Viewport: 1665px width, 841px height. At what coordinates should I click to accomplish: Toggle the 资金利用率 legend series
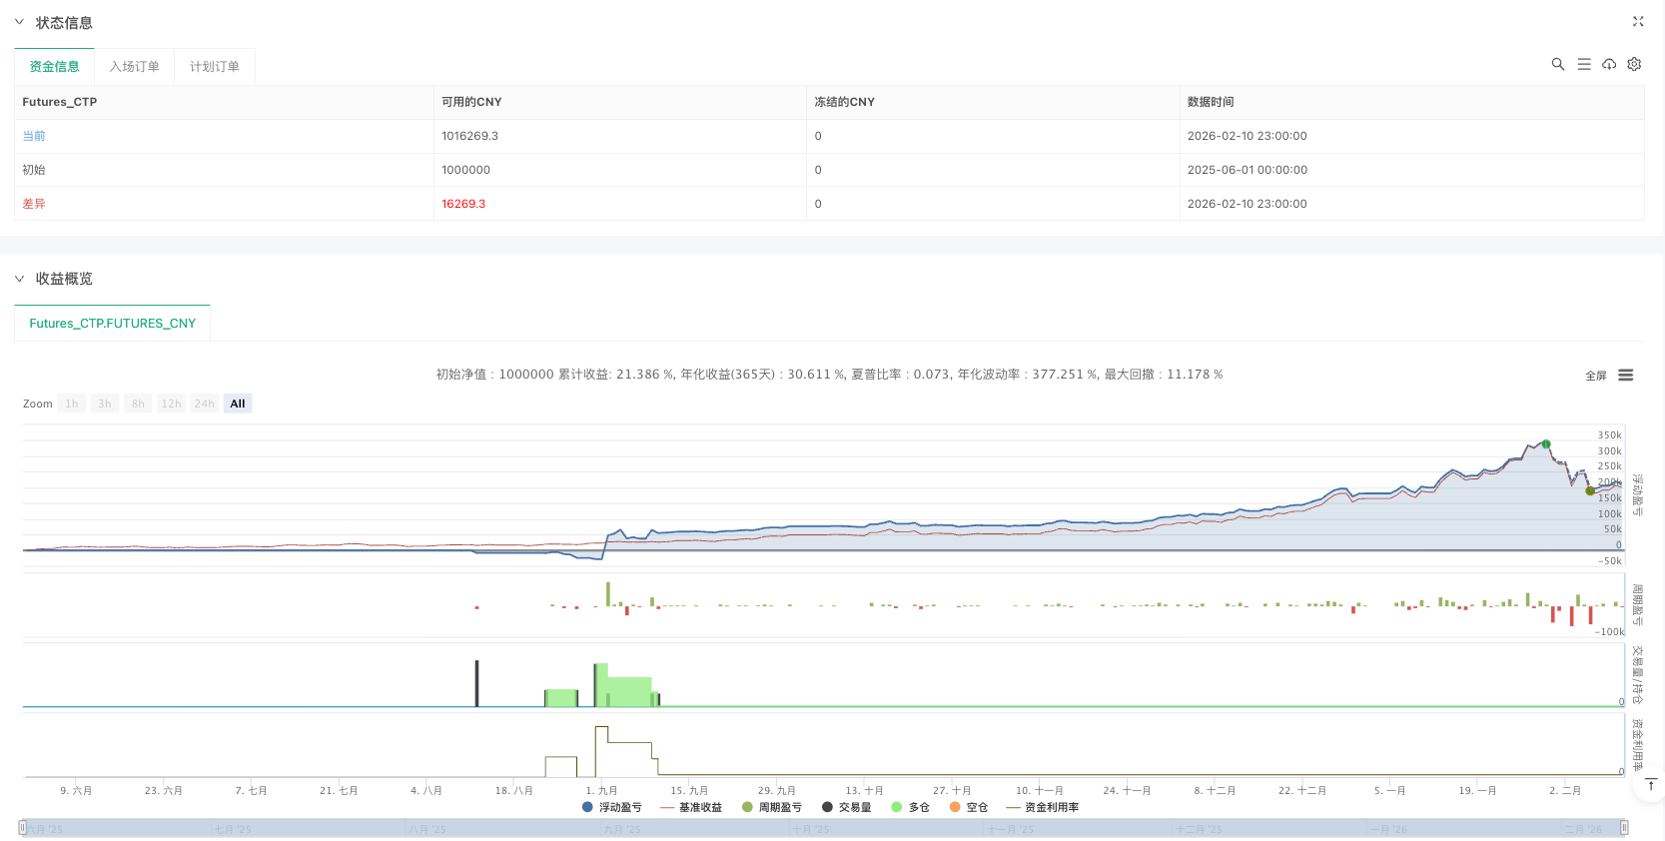1043,807
